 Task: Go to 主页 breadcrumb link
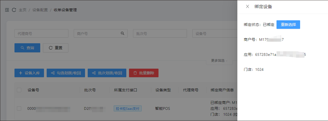point(23,10)
